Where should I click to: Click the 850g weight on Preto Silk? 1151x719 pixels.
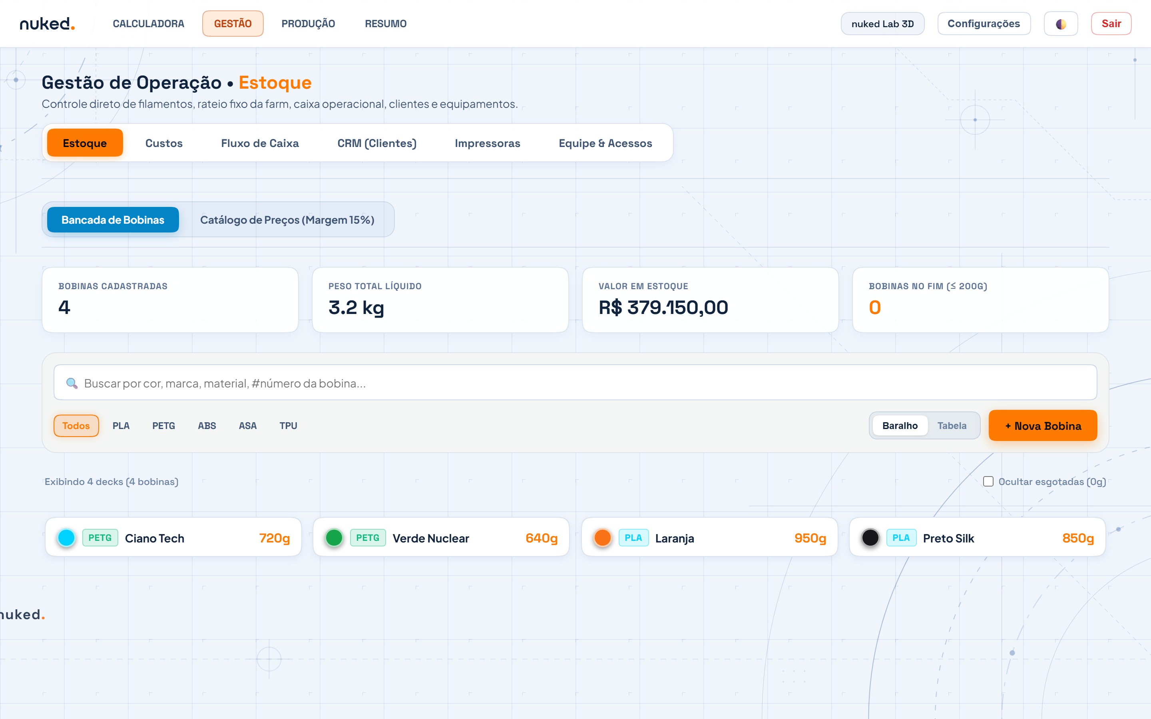tap(1078, 538)
